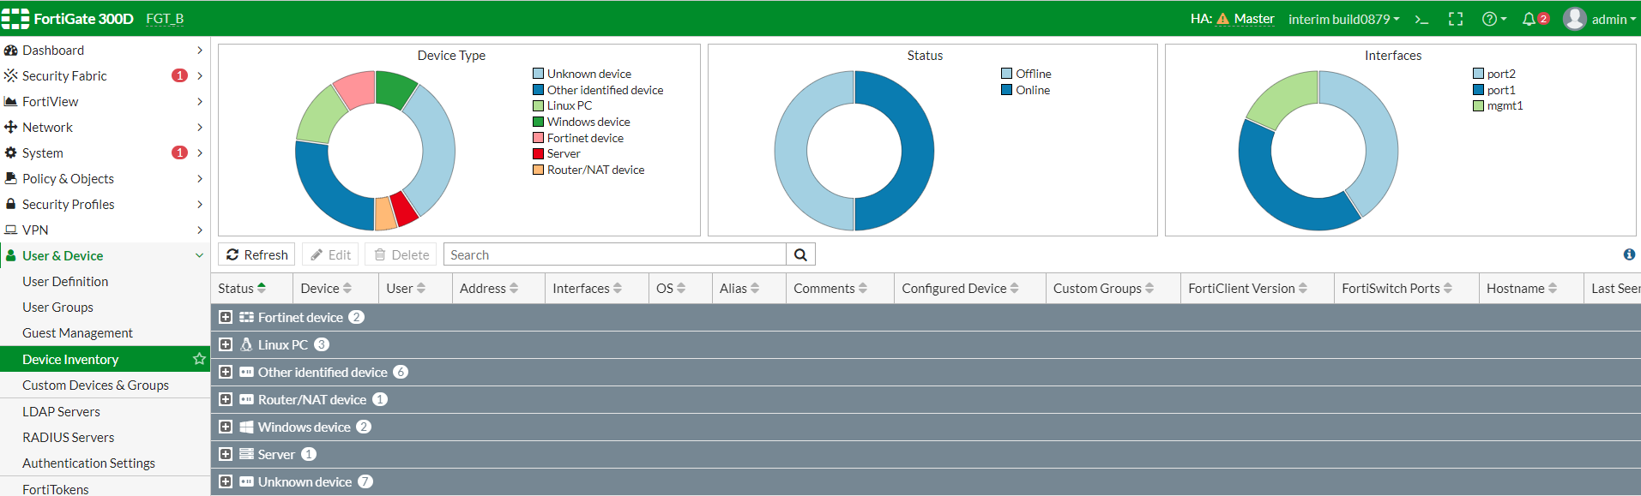The width and height of the screenshot is (1641, 496).
Task: Select Custom Devices & Groups menu item
Action: coord(95,385)
